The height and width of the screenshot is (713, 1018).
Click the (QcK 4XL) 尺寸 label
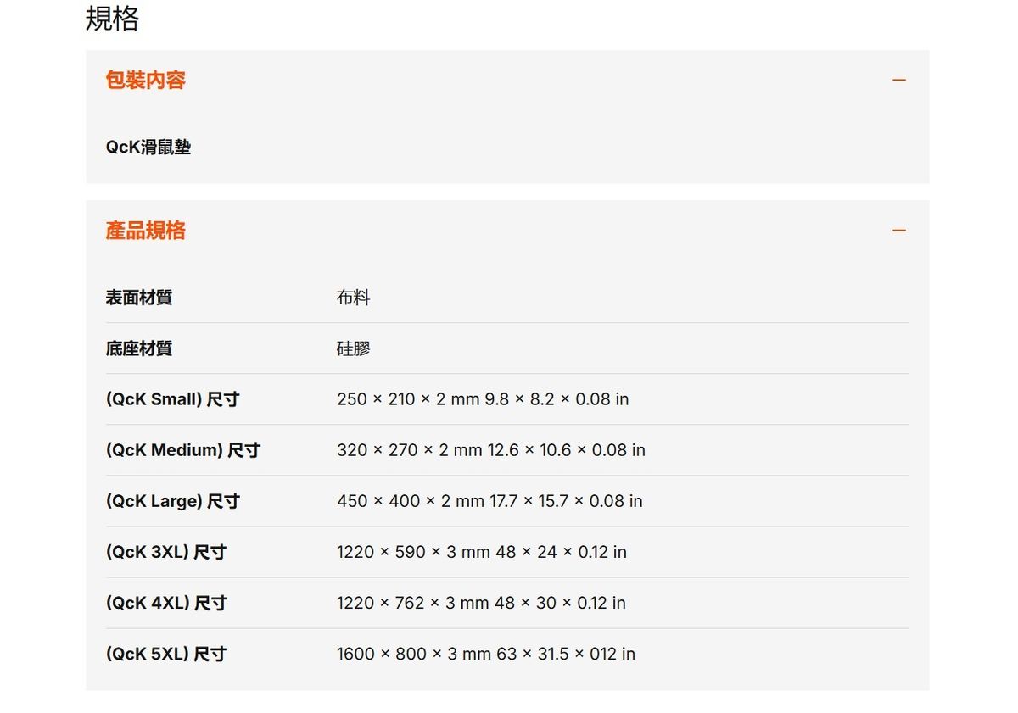point(166,603)
